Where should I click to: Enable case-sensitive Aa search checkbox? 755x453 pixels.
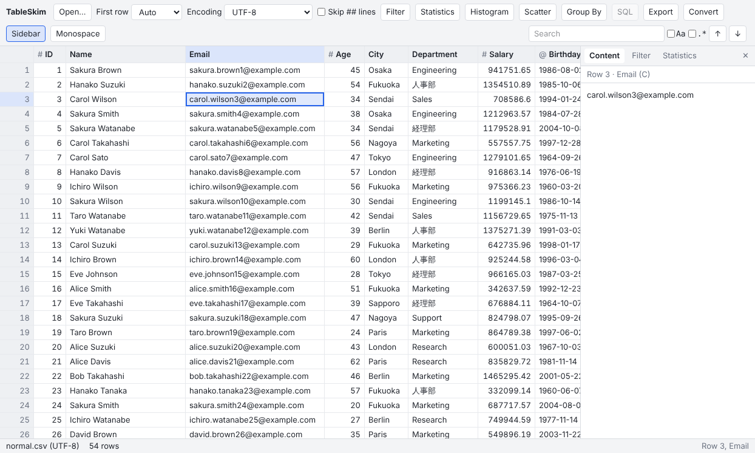point(671,34)
